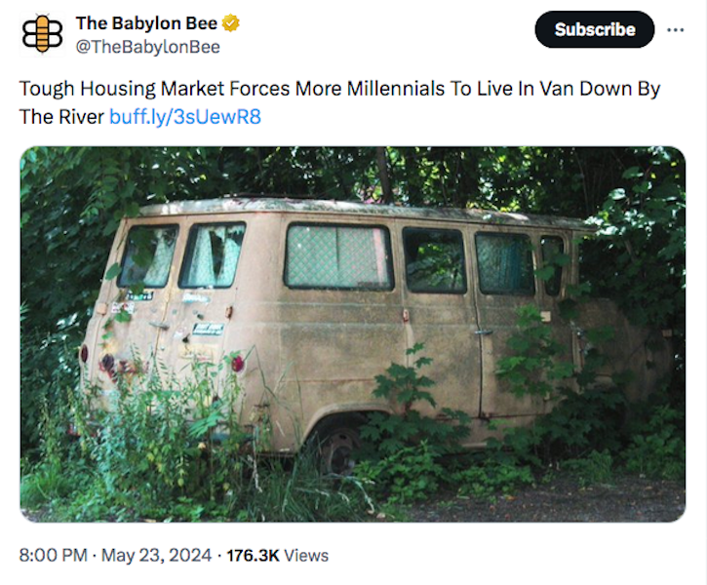Image resolution: width=707 pixels, height=585 pixels.
Task: Click the van's left rear door window
Action: coord(148,255)
